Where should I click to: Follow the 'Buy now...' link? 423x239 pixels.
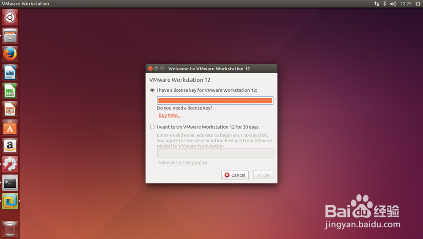(170, 115)
